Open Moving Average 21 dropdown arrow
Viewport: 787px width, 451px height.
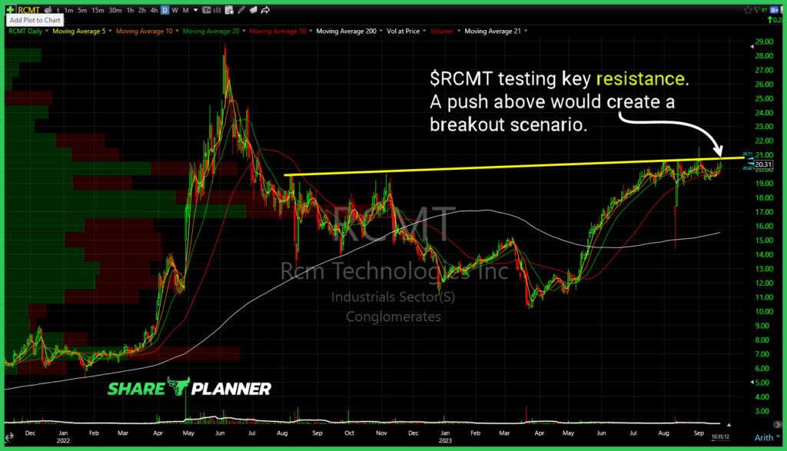pyautogui.click(x=526, y=31)
